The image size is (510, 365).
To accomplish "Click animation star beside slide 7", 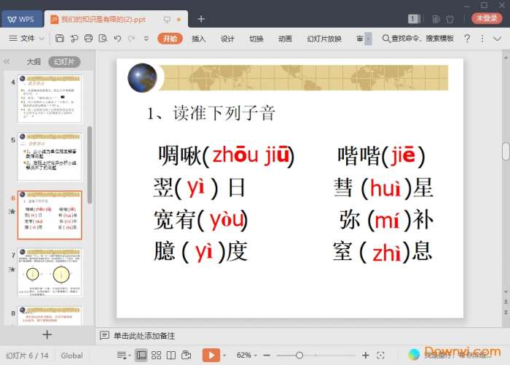I will pos(12,270).
